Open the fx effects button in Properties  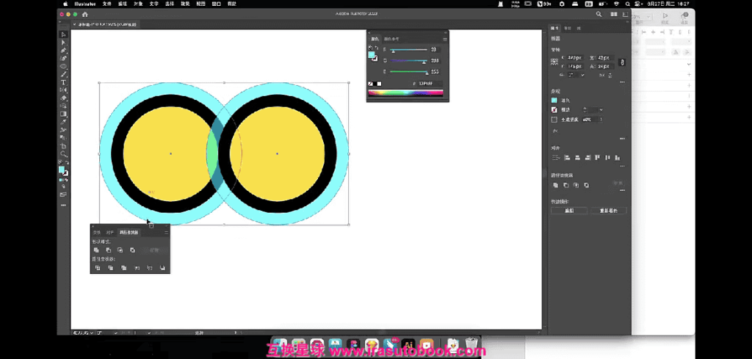(555, 131)
